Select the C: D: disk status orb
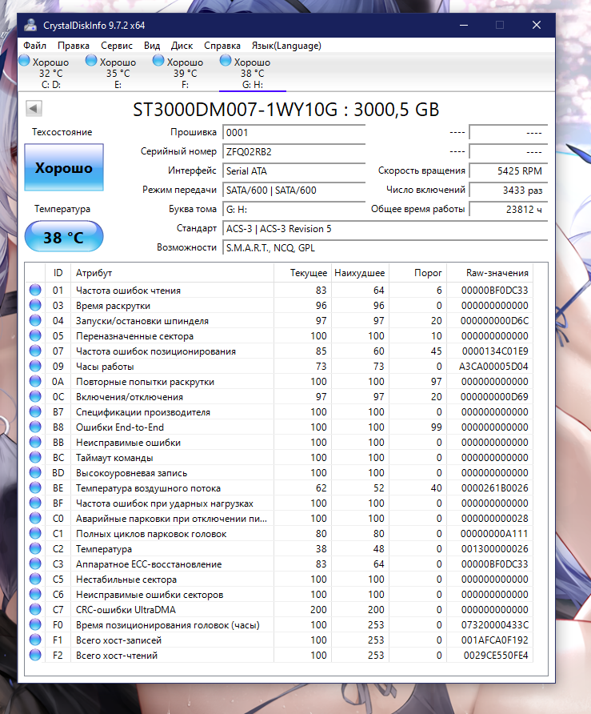Screen dimensions: 591x714 pyautogui.click(x=24, y=61)
